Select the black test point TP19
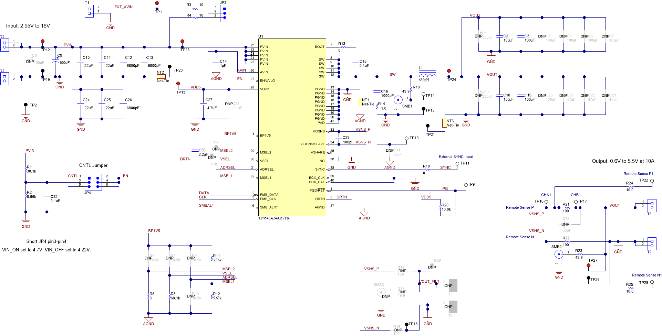The image size is (662, 336). (42, 71)
